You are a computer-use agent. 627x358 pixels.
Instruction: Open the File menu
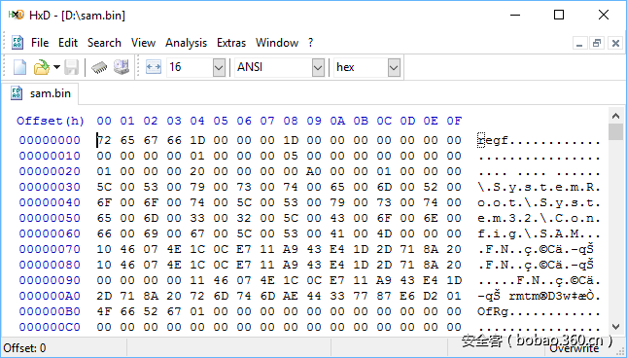point(40,43)
